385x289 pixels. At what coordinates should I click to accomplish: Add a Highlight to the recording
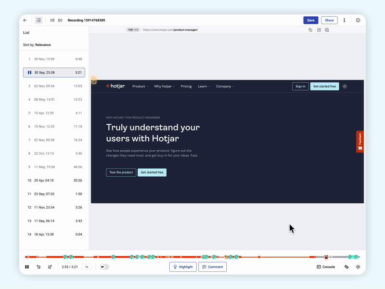click(183, 267)
